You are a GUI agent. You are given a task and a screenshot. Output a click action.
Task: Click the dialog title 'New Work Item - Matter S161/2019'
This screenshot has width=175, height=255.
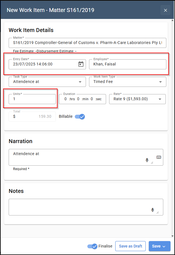pos(51,10)
